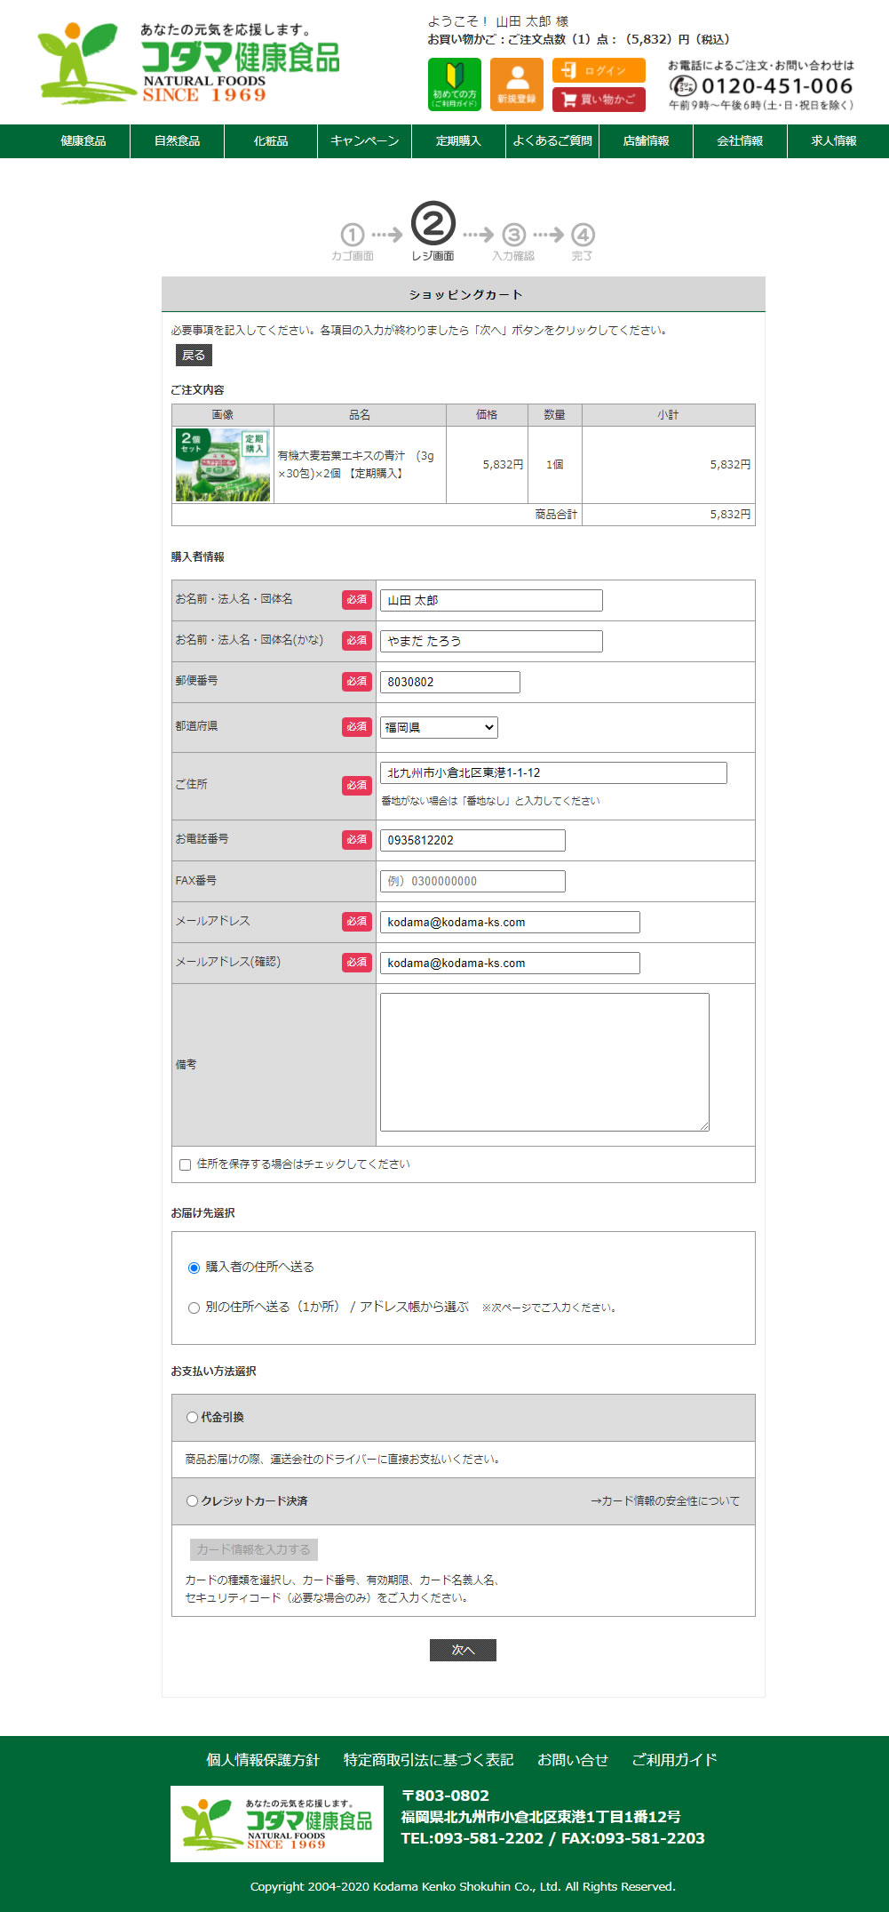
Task: Click the お電話番号 field 0935812202
Action: [472, 841]
